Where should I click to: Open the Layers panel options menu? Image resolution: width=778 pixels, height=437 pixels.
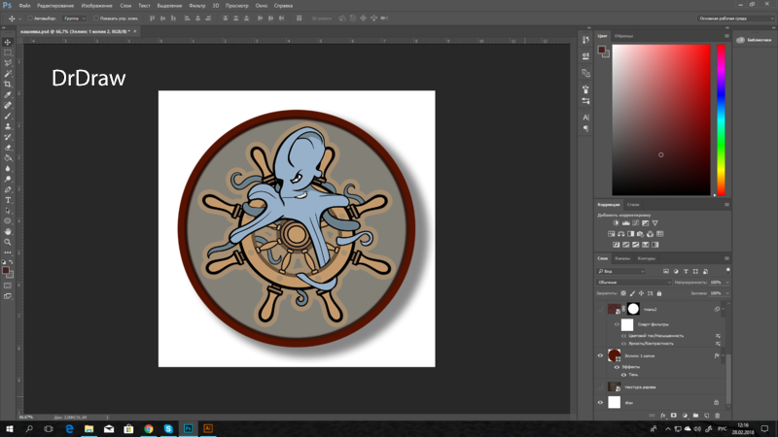click(x=726, y=258)
